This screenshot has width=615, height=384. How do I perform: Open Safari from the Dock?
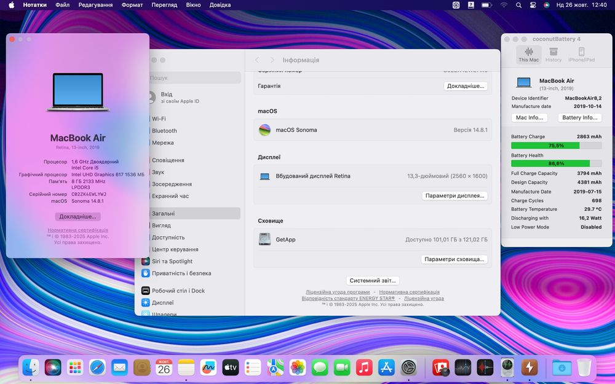[97, 367]
